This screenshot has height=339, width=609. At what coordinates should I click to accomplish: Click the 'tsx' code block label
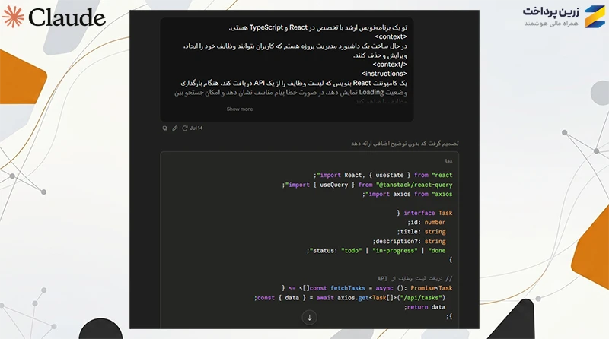click(x=448, y=160)
